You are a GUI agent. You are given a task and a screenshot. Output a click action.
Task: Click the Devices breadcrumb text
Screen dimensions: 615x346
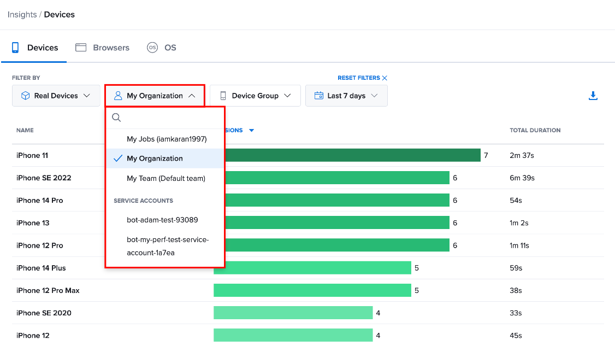click(59, 15)
